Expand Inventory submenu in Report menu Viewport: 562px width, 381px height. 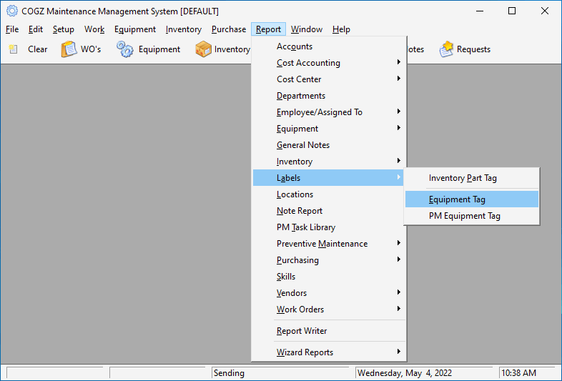point(329,162)
